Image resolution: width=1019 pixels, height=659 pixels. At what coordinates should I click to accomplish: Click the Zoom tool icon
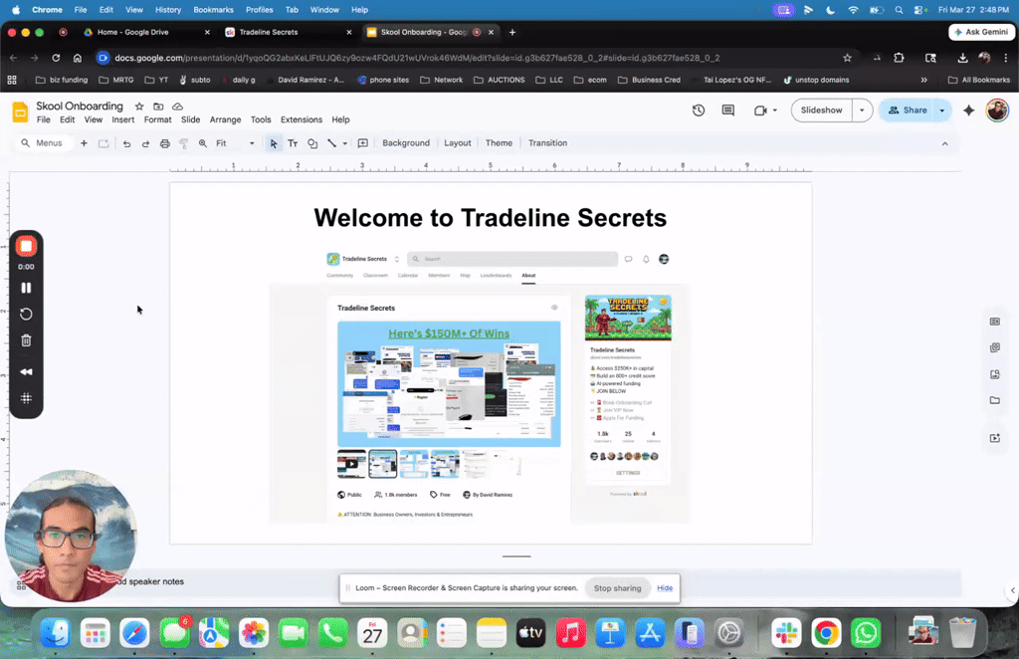pyautogui.click(x=203, y=143)
